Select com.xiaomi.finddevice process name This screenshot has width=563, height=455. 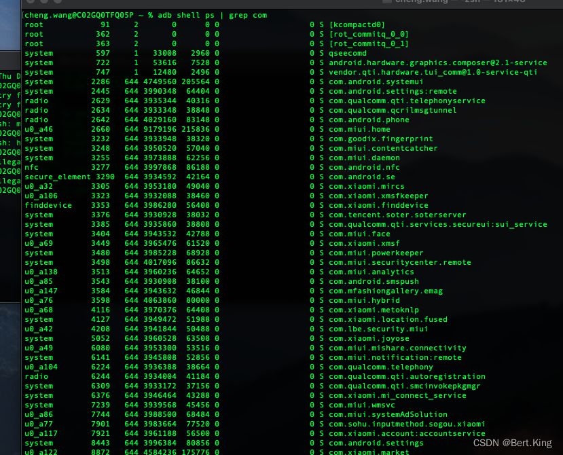tap(378, 205)
